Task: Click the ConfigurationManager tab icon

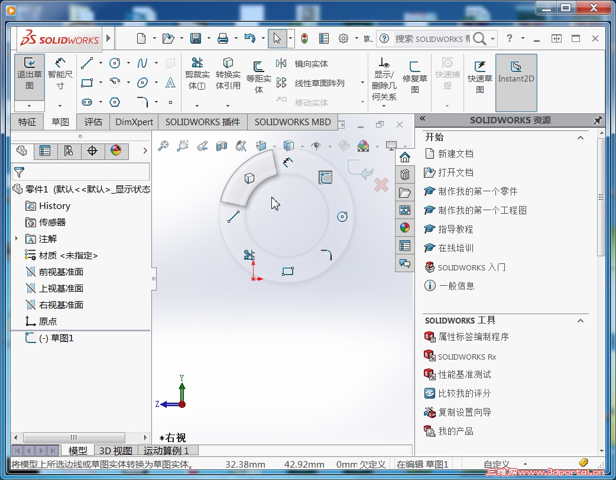Action: (x=69, y=151)
